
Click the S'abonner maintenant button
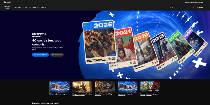(40, 55)
